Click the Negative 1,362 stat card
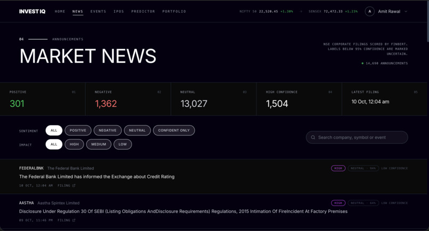This screenshot has height=231, width=429. (128, 99)
